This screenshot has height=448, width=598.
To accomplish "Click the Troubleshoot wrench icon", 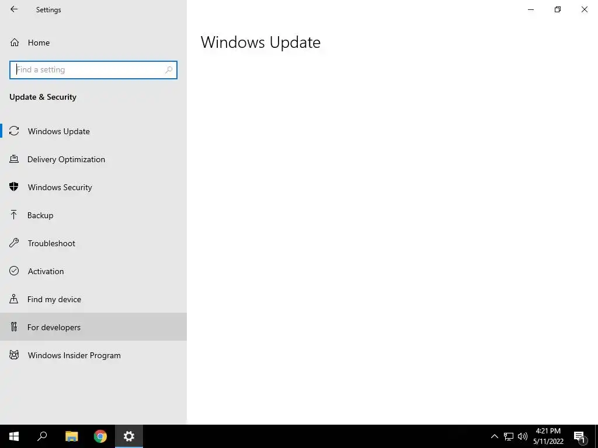I will point(14,243).
